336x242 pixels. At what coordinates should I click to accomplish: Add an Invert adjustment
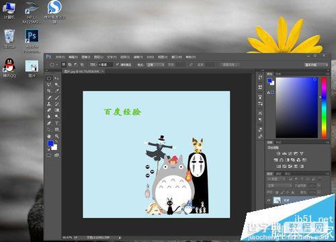pos(279,166)
